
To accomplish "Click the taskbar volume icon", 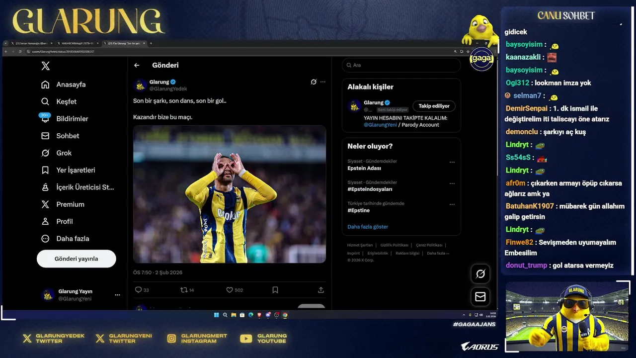I will (481, 315).
